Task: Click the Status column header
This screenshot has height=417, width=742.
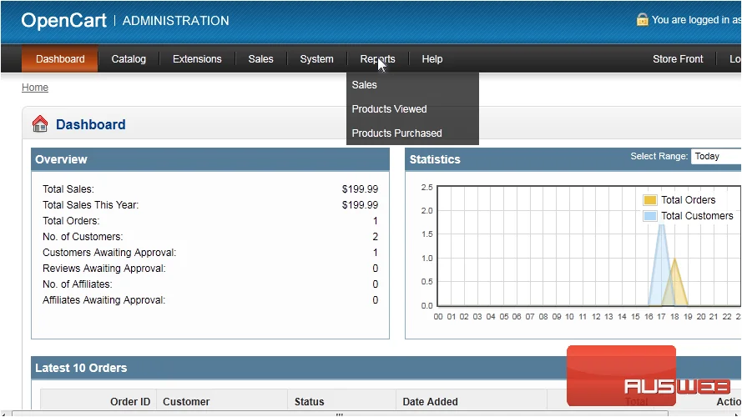Action: [309, 402]
